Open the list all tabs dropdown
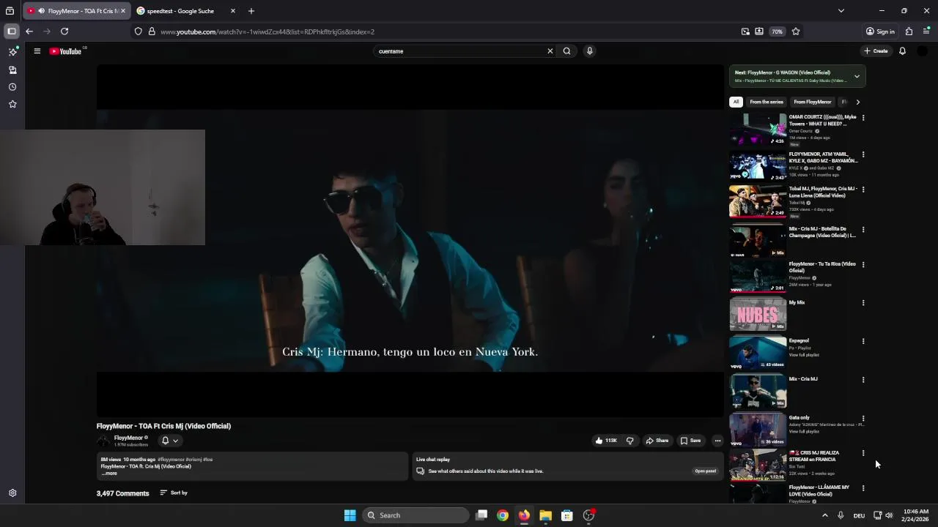 [x=841, y=11]
